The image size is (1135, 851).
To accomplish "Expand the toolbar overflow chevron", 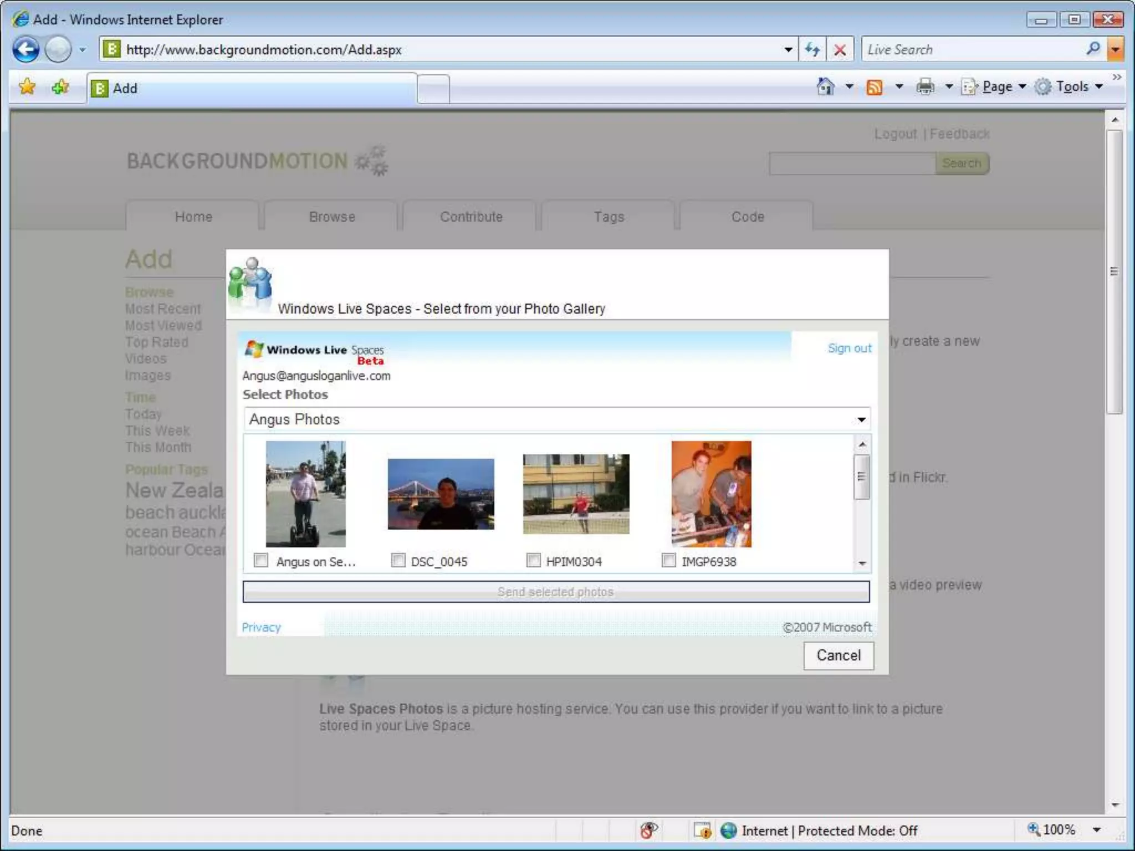I will tap(1116, 76).
